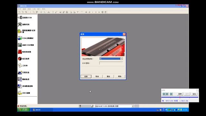Click the playback timeline slider in control panel
Image resolution: width=206 pixels, height=116 pixels.
[180, 97]
